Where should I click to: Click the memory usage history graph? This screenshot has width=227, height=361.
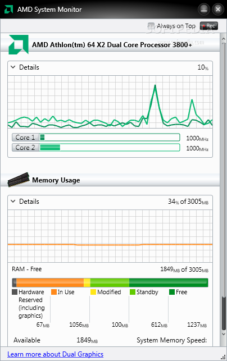pos(110,236)
